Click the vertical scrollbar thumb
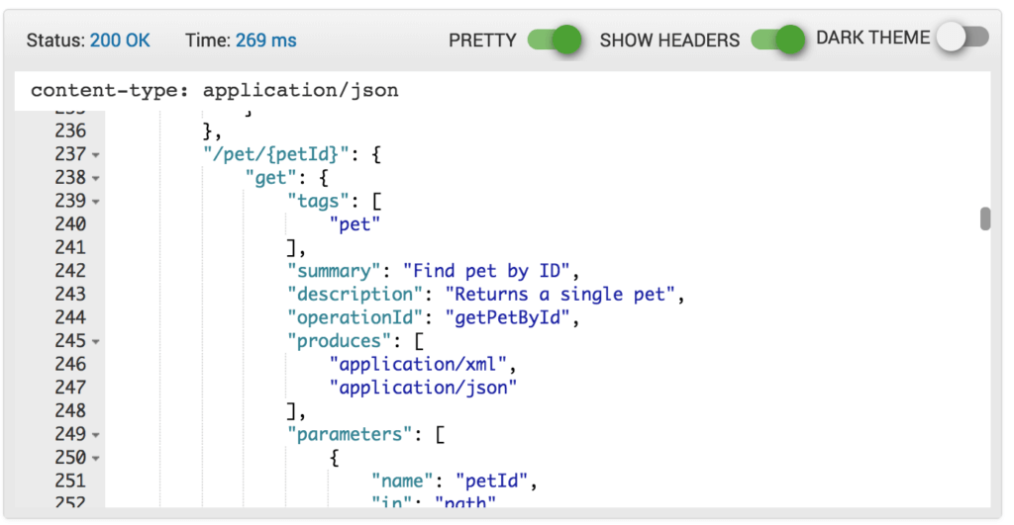1014x525 pixels. (x=985, y=219)
